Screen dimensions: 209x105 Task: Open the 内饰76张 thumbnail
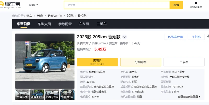52,95
